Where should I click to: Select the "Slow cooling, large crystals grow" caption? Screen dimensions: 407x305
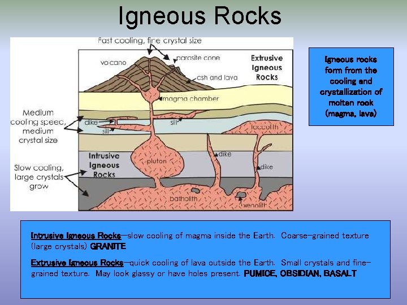38,177
